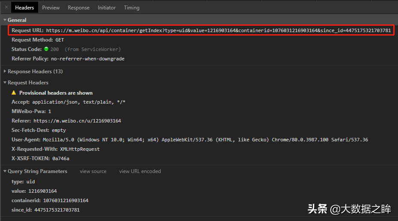Viewport: 398px width, 221px height.
Task: Switch to the Preview tab
Action: (x=51, y=8)
